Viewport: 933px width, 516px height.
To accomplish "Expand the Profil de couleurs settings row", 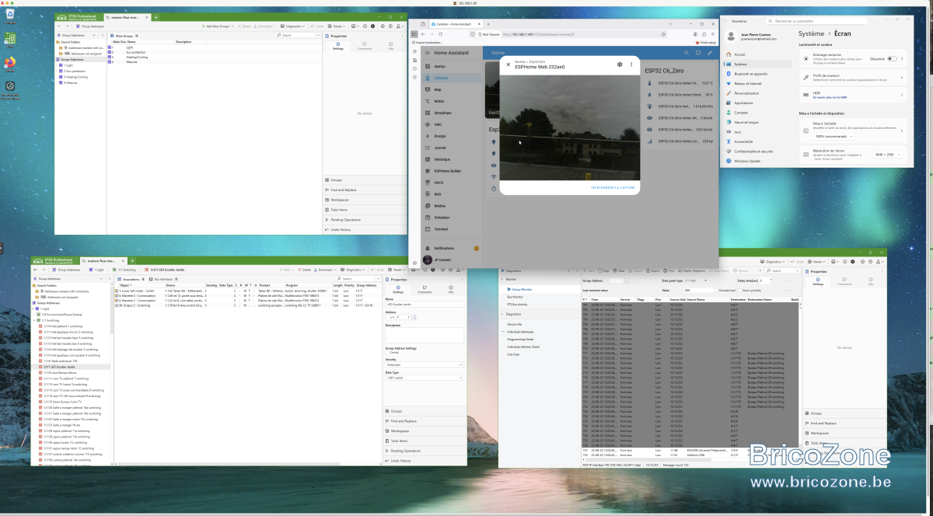I will point(852,76).
